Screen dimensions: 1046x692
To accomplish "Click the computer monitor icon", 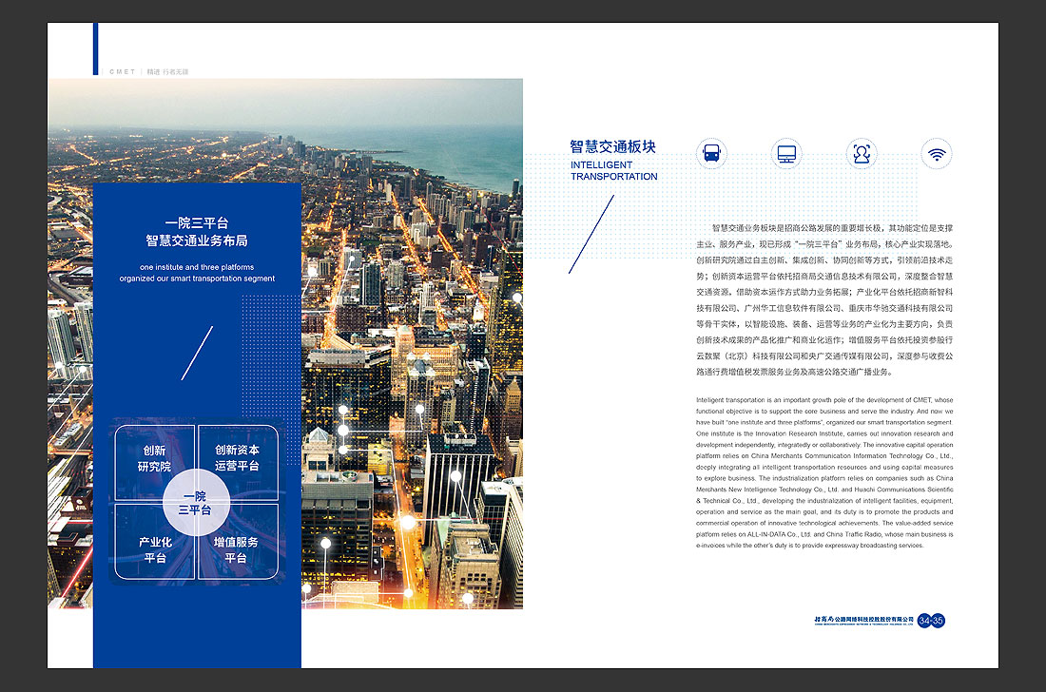I will pos(784,153).
